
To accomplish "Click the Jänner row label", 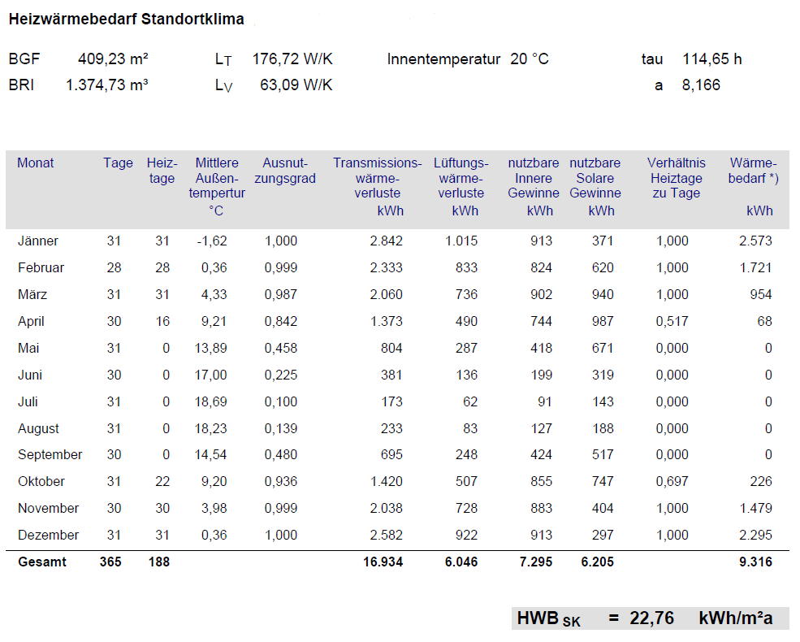I will 38,241.
